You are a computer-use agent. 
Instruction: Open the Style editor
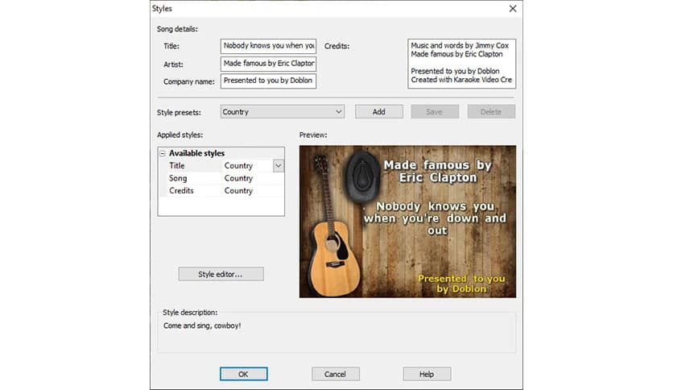click(221, 274)
